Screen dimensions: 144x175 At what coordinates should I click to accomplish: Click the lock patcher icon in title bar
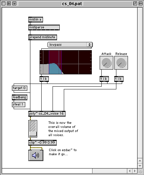(x=9, y=3)
